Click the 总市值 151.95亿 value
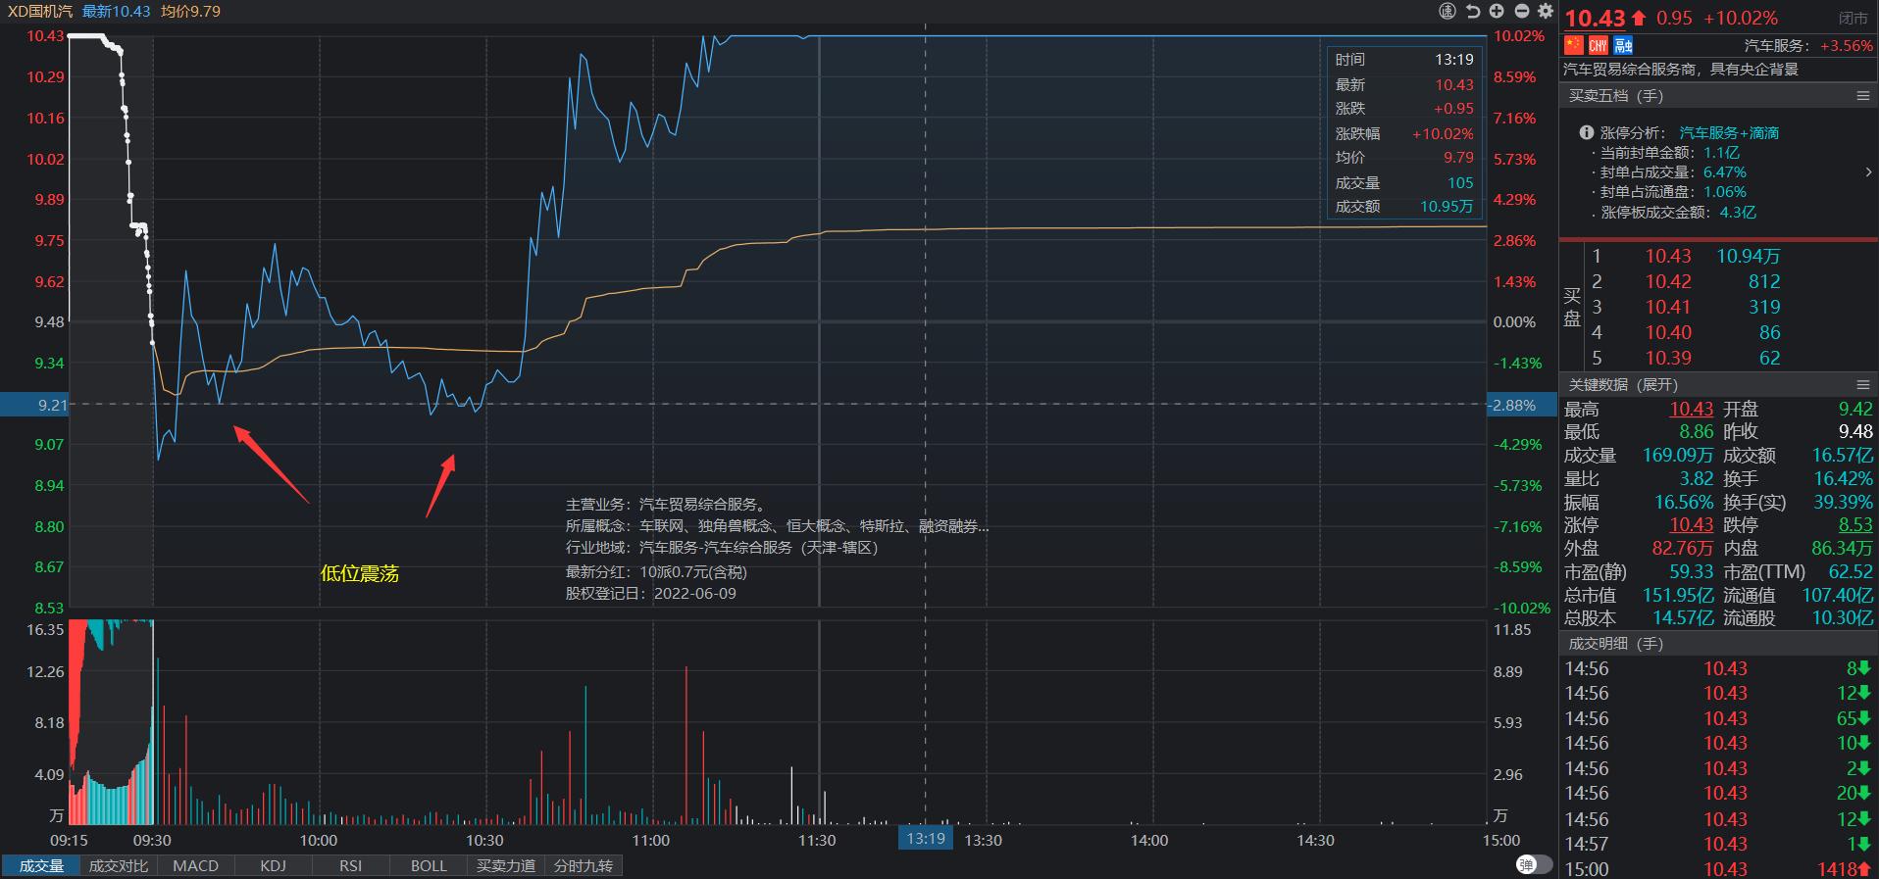 (1678, 595)
